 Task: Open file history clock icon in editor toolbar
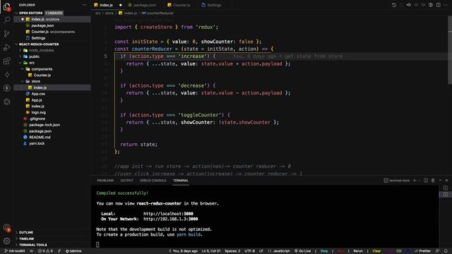click(x=394, y=5)
